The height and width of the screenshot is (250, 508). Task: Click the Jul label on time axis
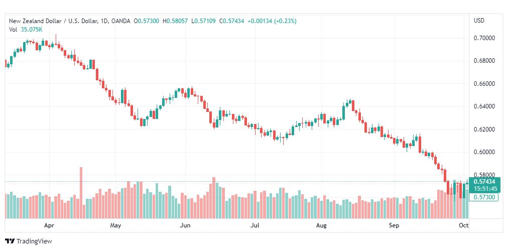tap(256, 226)
